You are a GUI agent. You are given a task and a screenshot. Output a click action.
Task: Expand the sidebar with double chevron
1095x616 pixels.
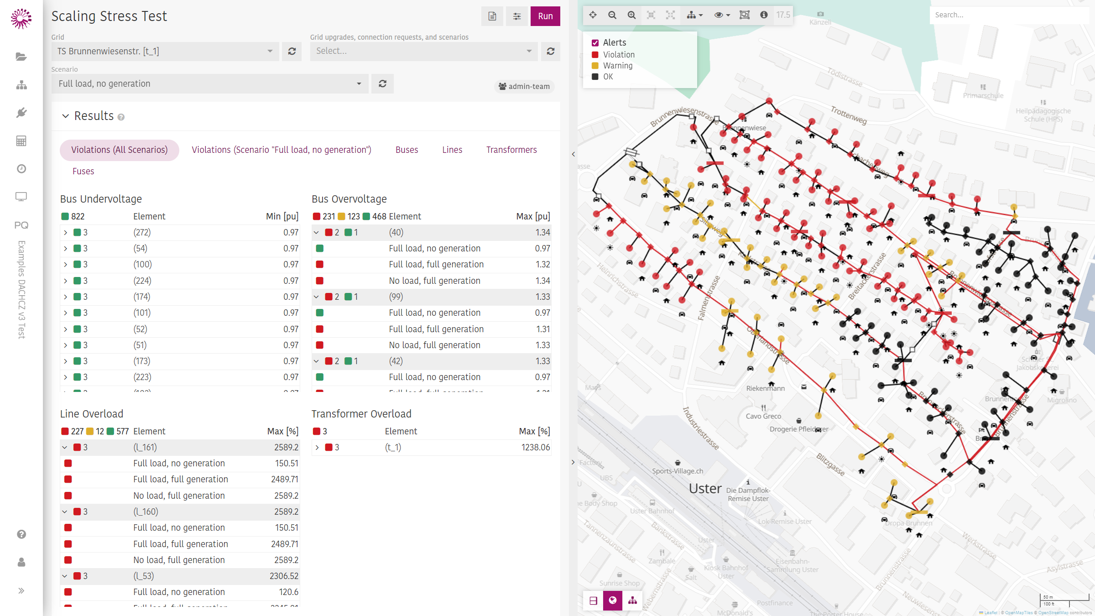21,591
